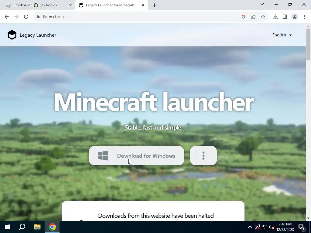Click the Legacy Launcher header text
This screenshot has width=311, height=233.
coord(38,35)
